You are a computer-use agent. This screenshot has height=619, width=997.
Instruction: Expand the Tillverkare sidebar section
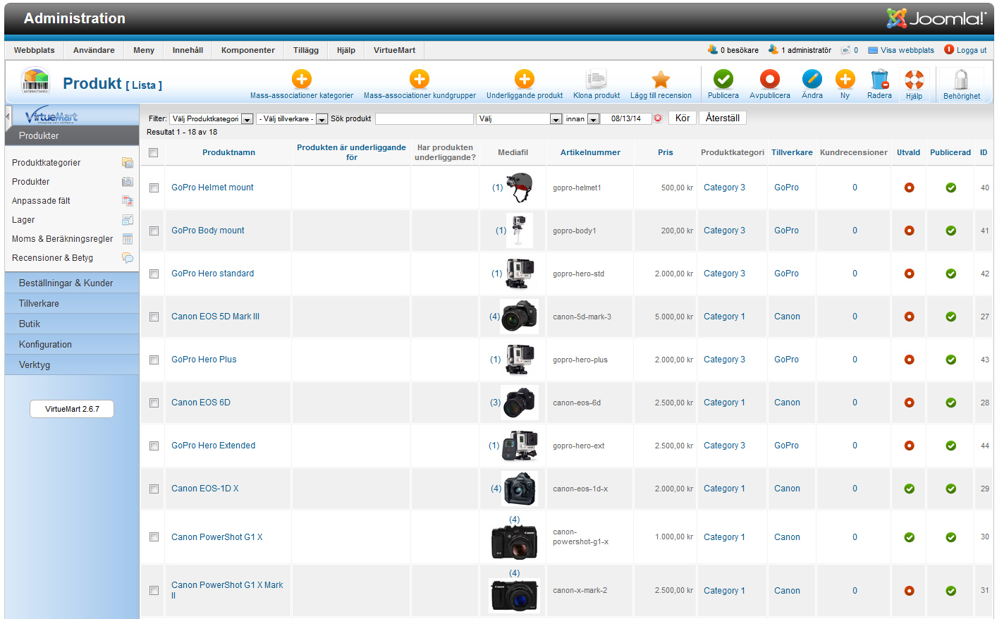click(72, 303)
